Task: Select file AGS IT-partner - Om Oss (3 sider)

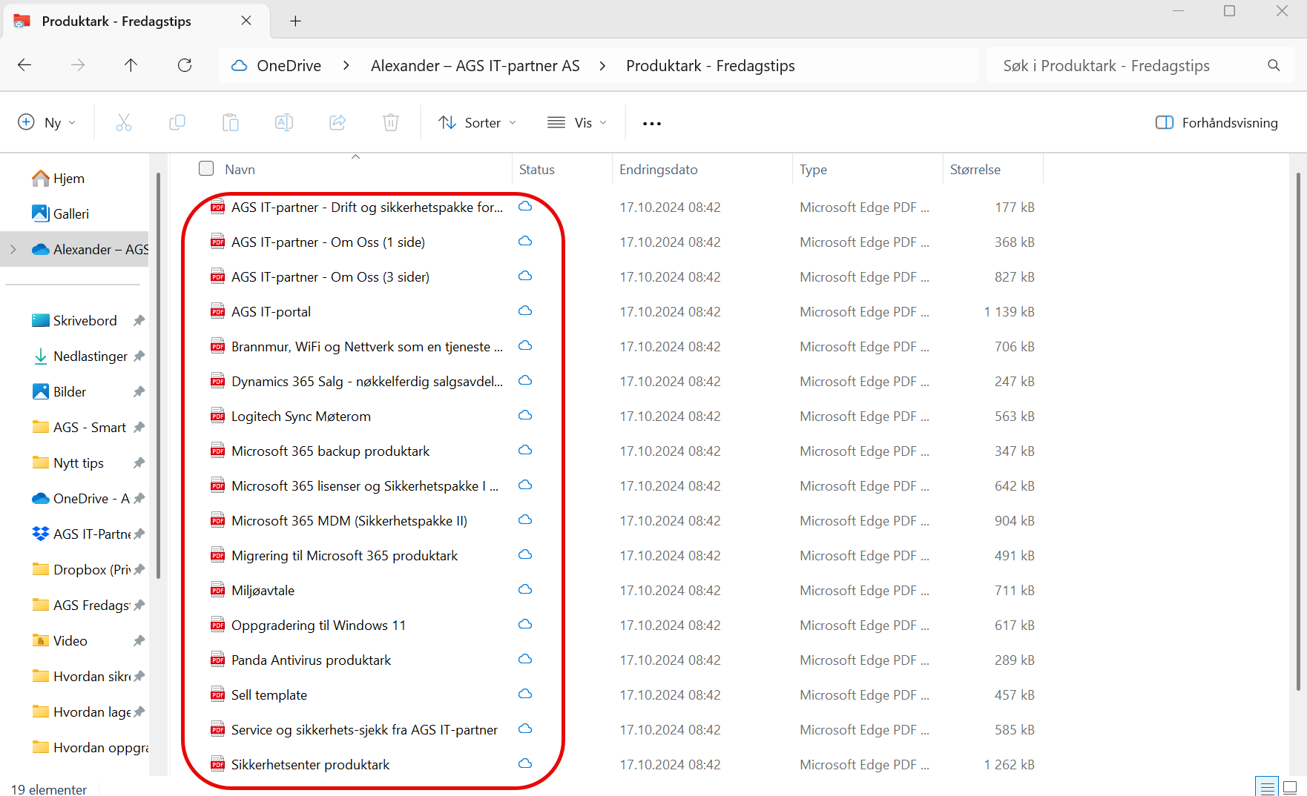Action: click(x=330, y=276)
